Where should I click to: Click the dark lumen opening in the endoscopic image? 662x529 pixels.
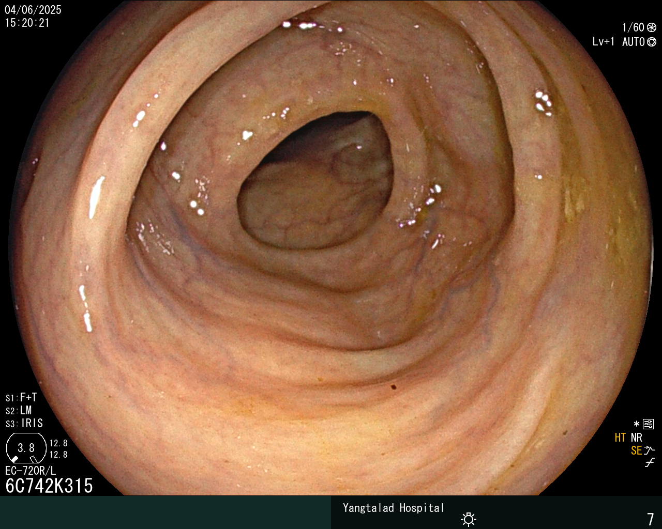pos(315,181)
